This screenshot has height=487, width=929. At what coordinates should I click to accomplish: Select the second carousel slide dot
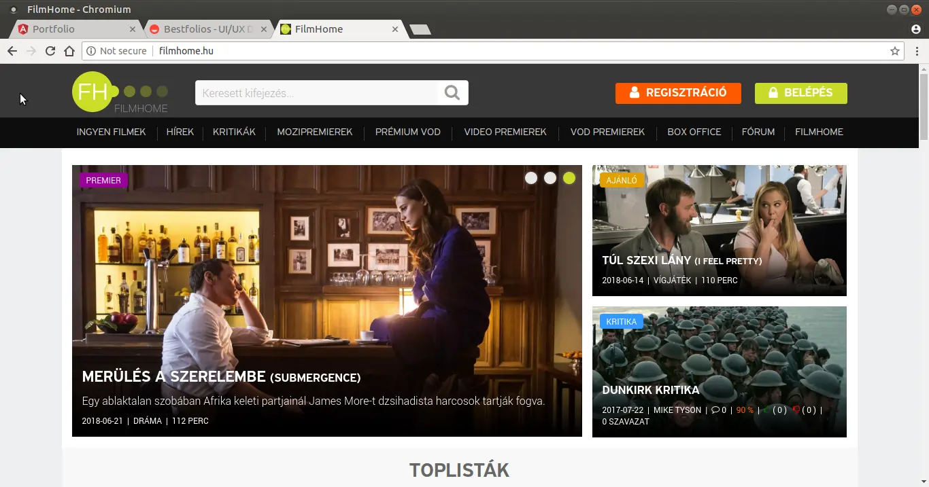tap(550, 178)
